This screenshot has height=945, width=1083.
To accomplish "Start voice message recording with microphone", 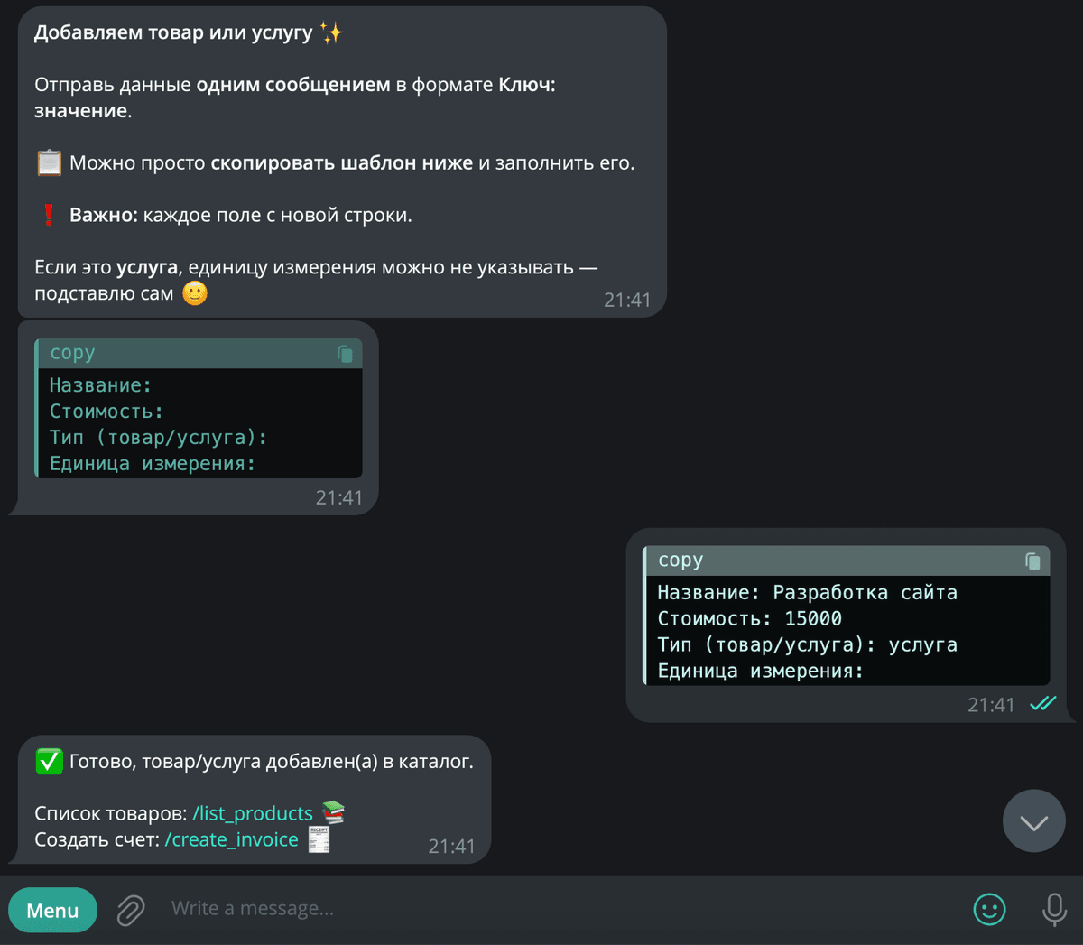I will pos(1054,910).
